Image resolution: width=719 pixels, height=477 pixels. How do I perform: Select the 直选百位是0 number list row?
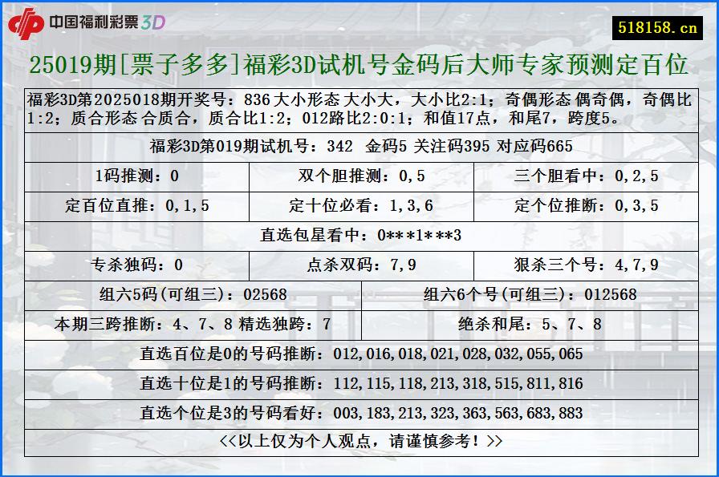(x=359, y=352)
